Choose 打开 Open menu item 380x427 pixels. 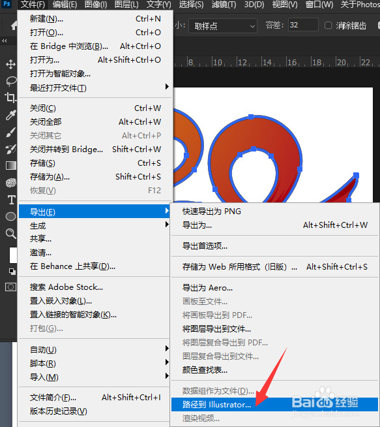pyautogui.click(x=95, y=33)
